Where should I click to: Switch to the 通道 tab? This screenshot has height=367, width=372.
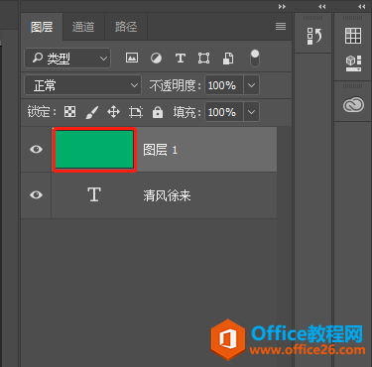tap(83, 27)
